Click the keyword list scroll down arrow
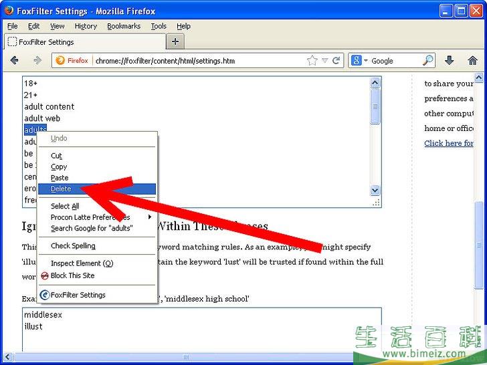This screenshot has width=487, height=365. point(375,190)
